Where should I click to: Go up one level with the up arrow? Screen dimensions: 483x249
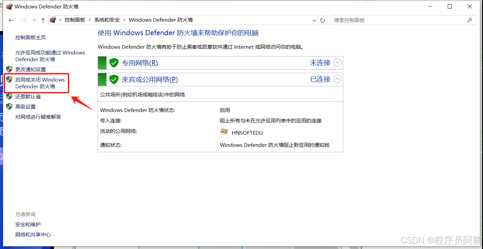43,20
